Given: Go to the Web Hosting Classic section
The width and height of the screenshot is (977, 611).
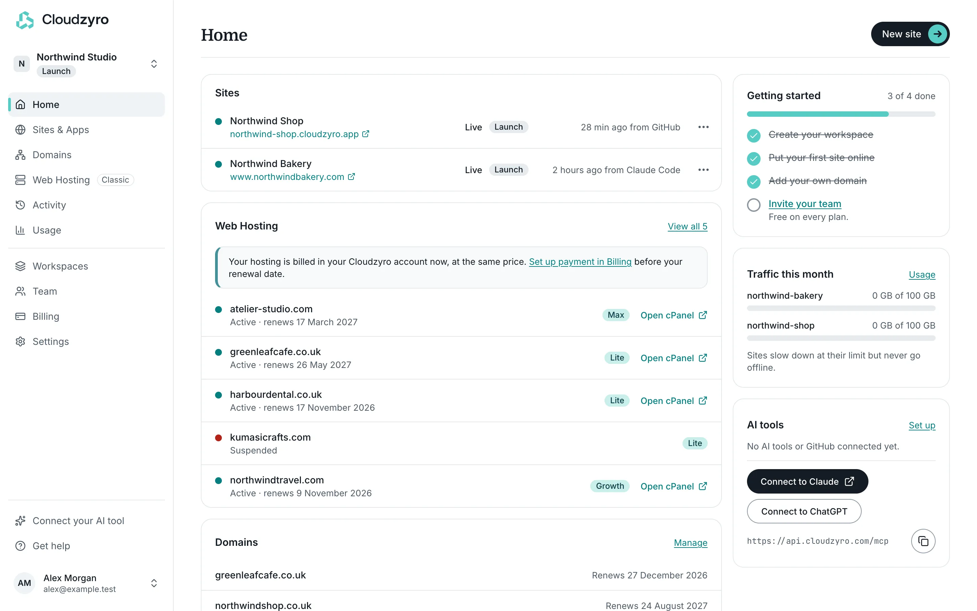Looking at the screenshot, I should pos(87,180).
